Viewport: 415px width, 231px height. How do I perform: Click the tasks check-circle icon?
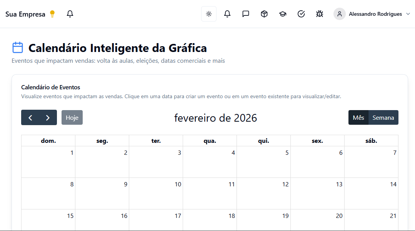coord(301,13)
